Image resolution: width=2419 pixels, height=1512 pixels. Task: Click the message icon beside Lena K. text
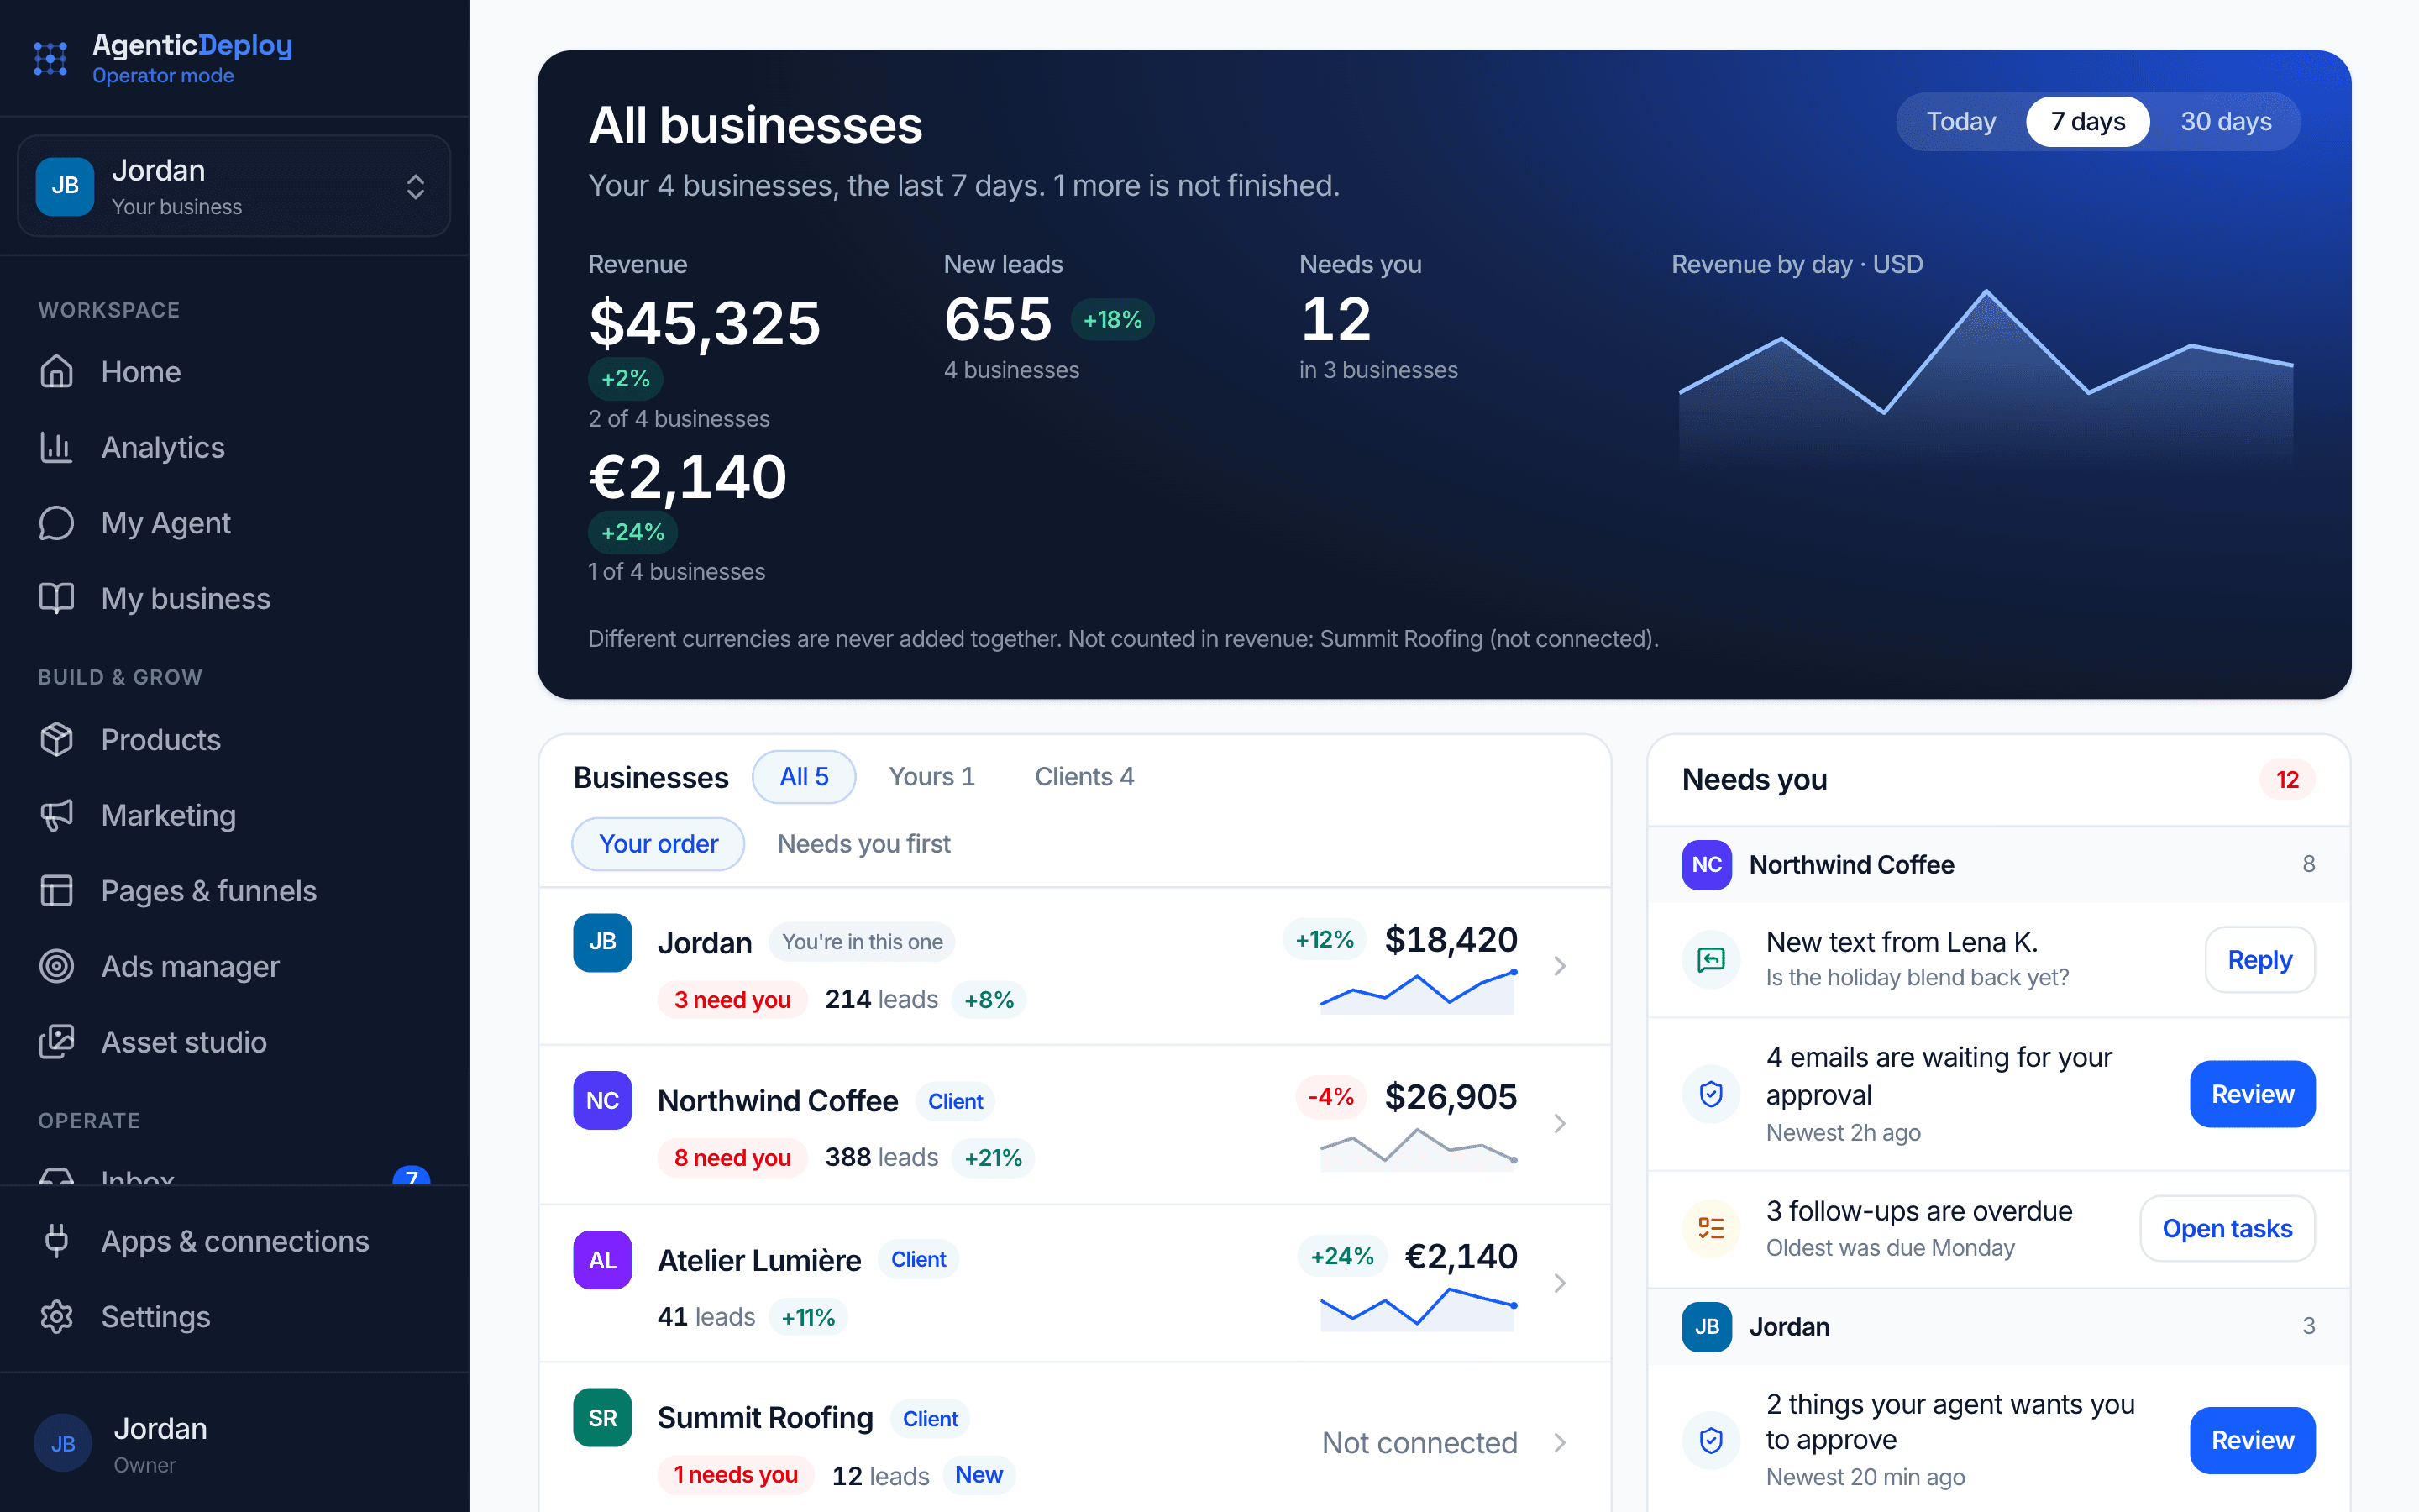click(x=1711, y=960)
